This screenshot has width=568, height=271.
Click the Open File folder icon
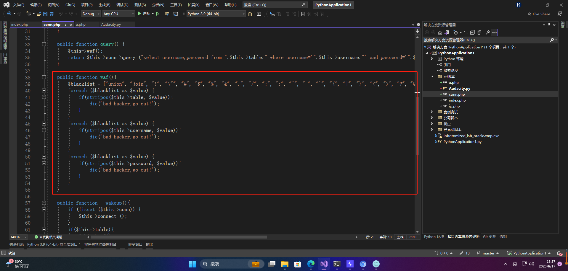pyautogui.click(x=38, y=14)
